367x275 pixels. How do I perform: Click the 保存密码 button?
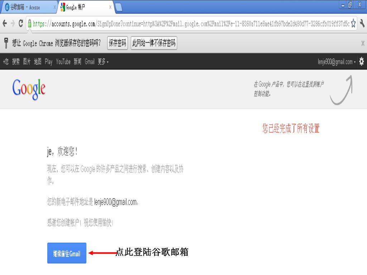click(118, 43)
